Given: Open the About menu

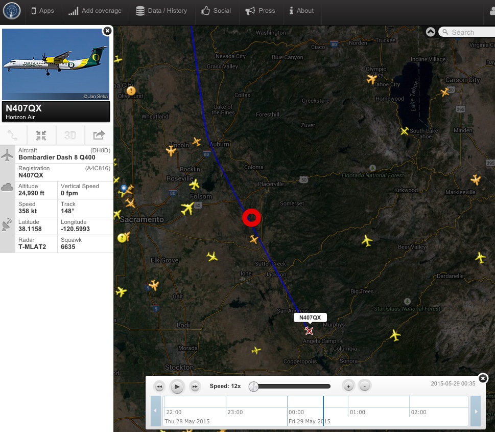Looking at the screenshot, I should coord(301,11).
